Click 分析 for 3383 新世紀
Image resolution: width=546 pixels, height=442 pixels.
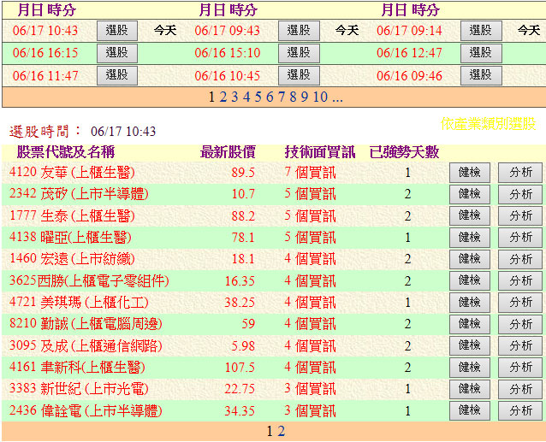(520, 389)
